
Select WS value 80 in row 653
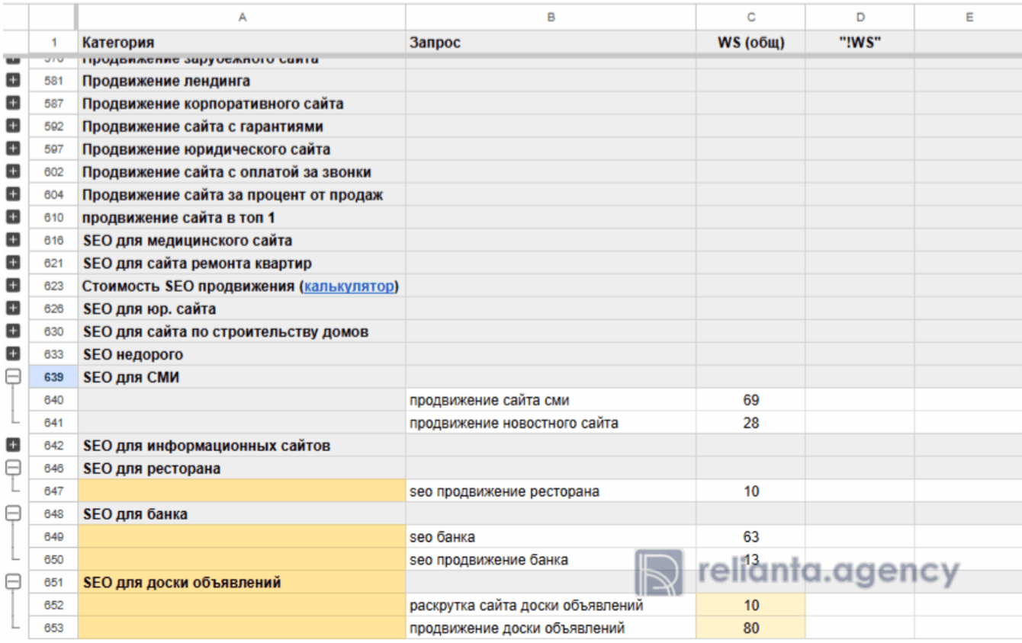click(x=750, y=629)
